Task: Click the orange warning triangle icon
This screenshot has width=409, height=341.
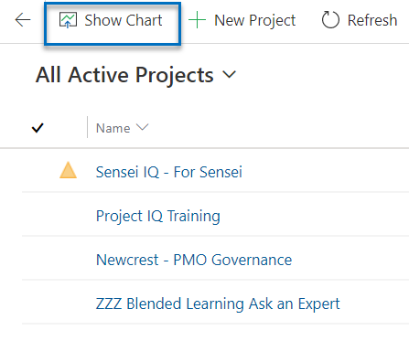Action: point(68,170)
